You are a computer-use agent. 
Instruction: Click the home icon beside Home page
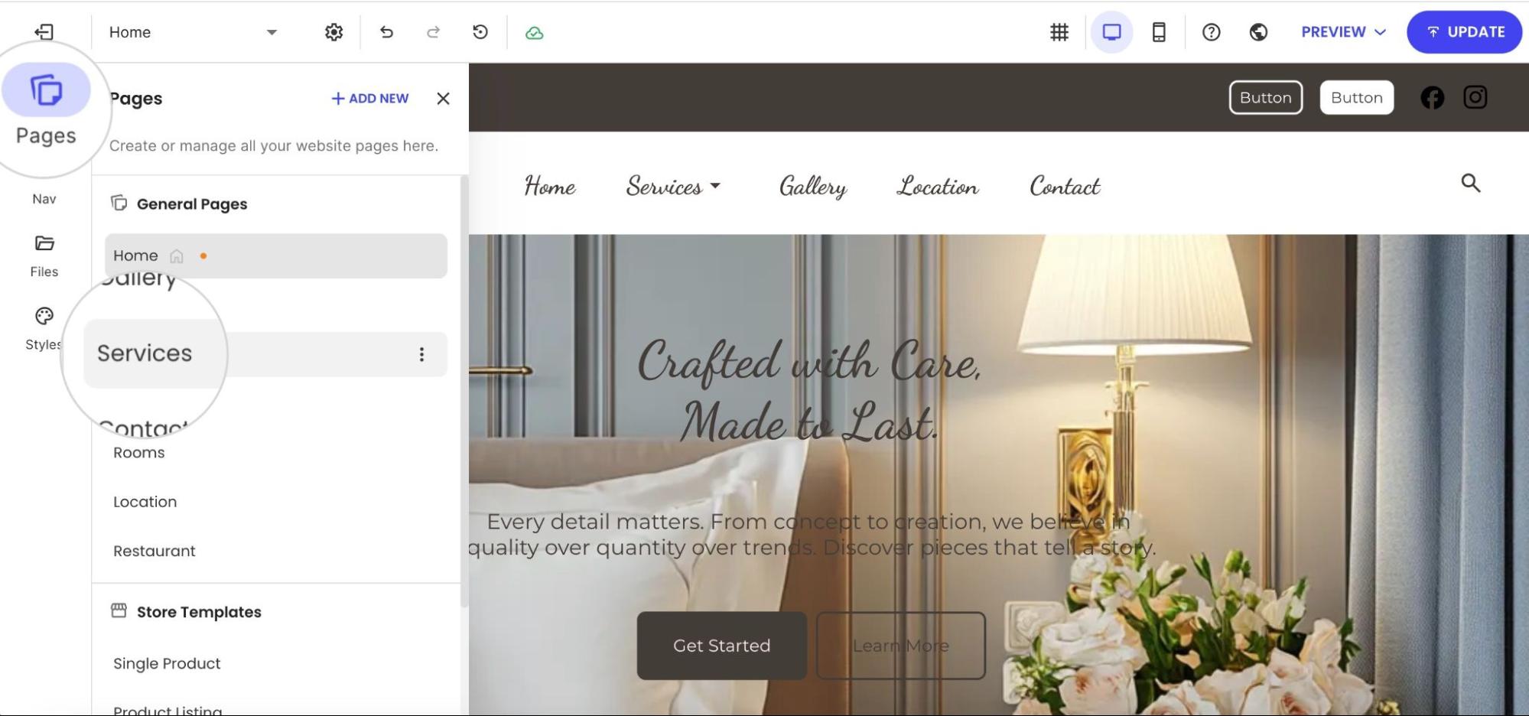(177, 256)
